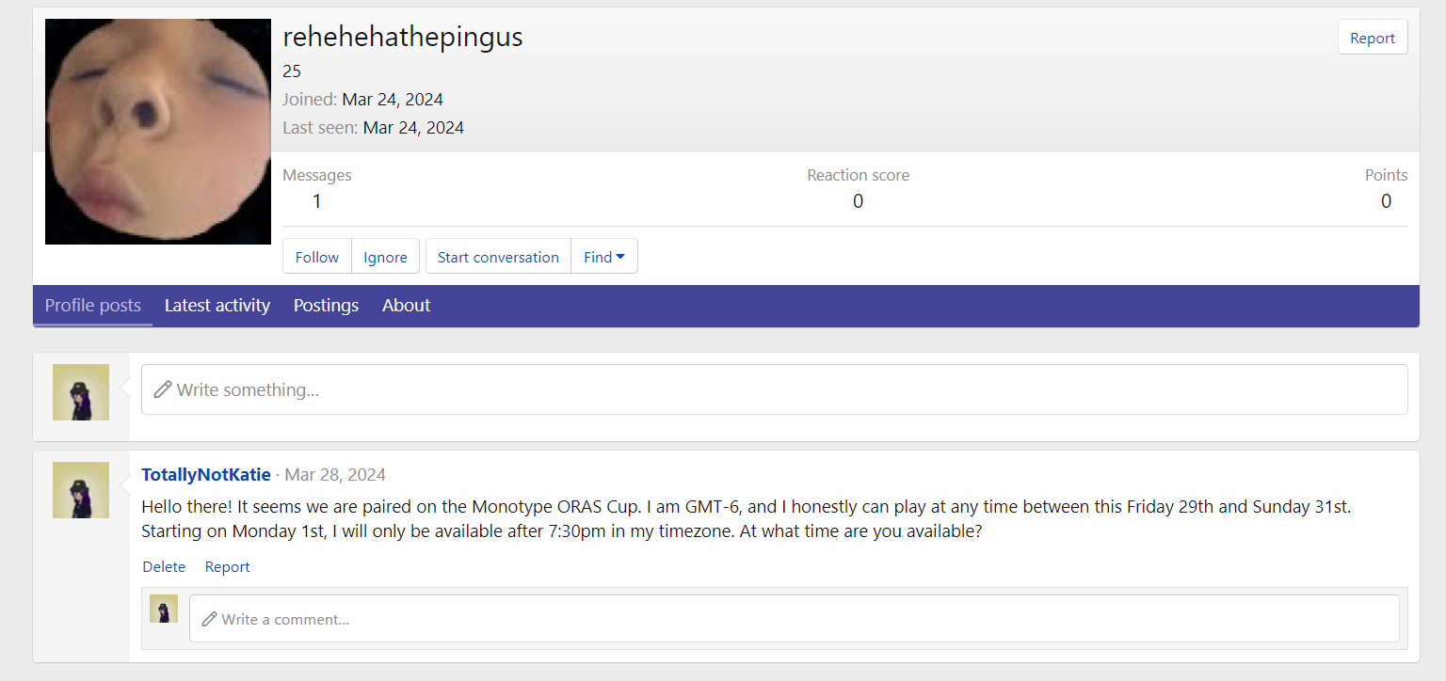Focus the Write something text field
Image resolution: width=1446 pixels, height=681 pixels.
[x=772, y=389]
